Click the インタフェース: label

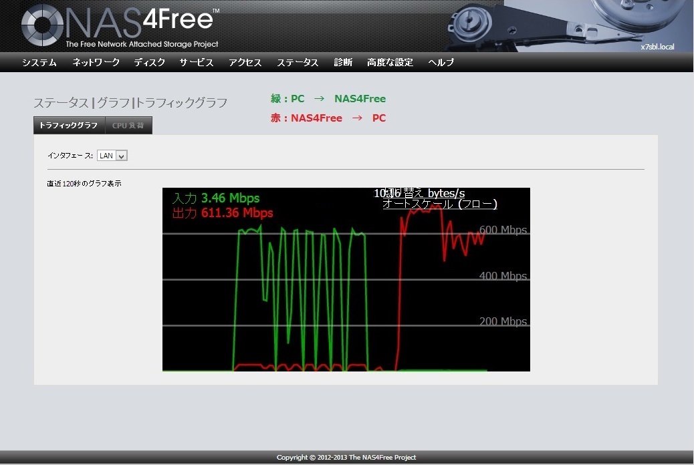(70, 156)
